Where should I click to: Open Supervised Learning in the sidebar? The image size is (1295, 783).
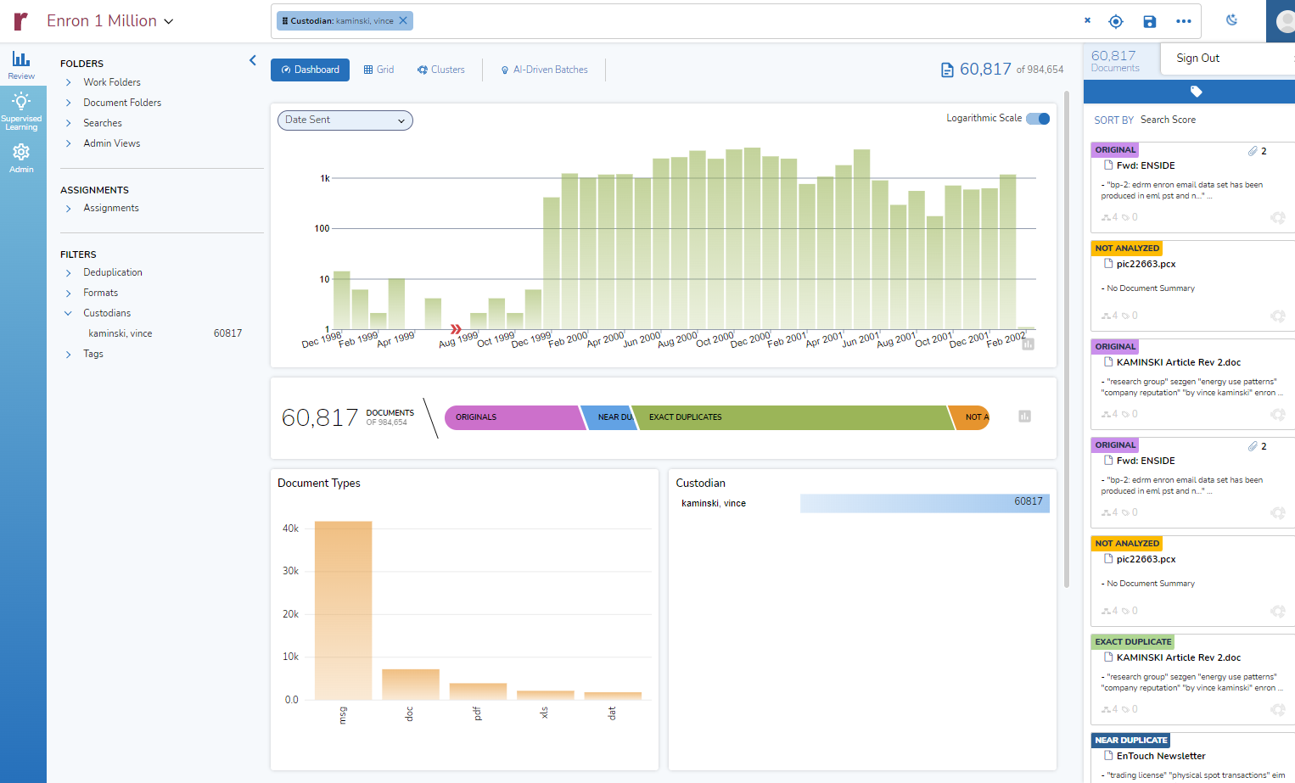21,111
